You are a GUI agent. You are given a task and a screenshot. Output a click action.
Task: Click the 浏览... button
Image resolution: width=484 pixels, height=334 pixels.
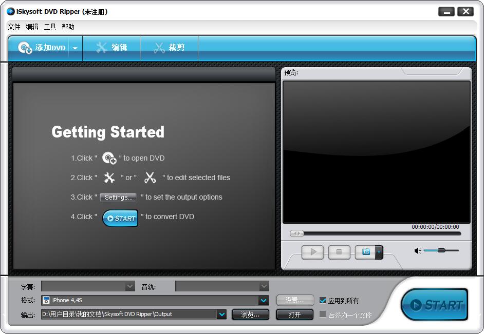pyautogui.click(x=250, y=315)
